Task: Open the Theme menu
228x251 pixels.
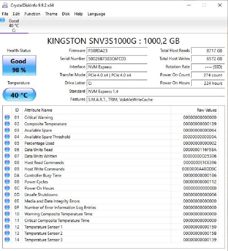Action: tap(51, 14)
